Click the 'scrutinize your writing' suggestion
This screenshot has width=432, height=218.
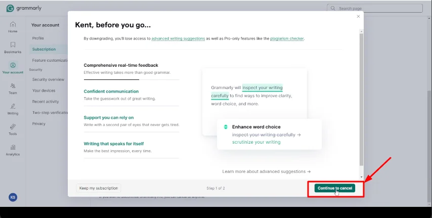256,142
